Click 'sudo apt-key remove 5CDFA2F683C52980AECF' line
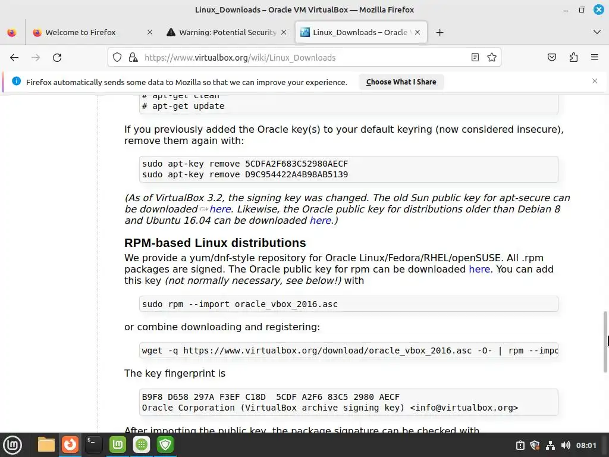The height and width of the screenshot is (457, 609). 244,164
